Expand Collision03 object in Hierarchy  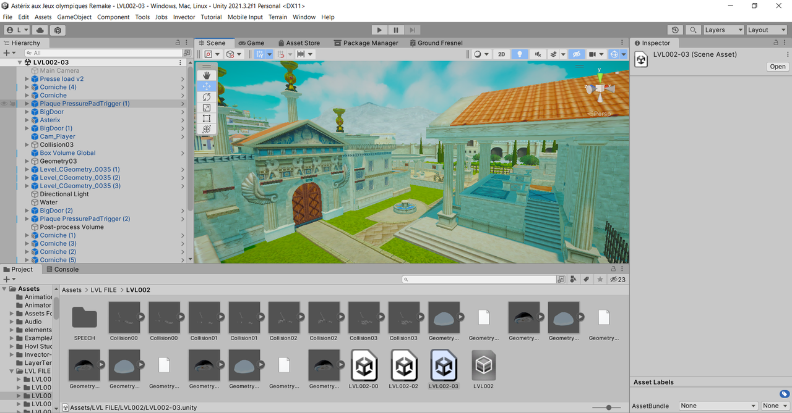pos(27,144)
